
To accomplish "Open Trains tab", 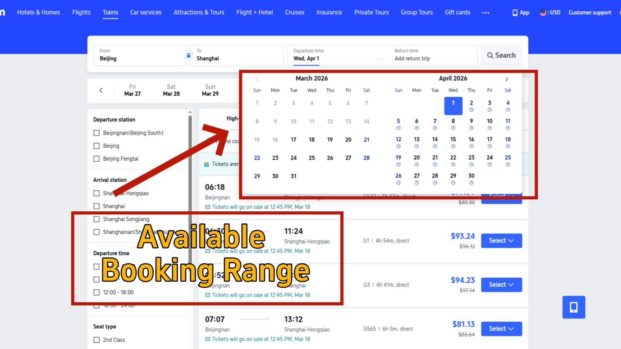I will pos(110,12).
